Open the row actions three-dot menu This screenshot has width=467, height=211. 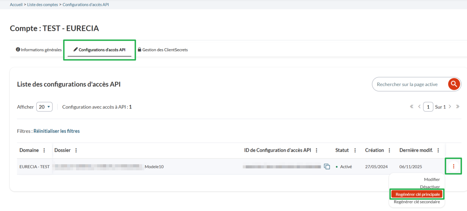[x=453, y=166]
